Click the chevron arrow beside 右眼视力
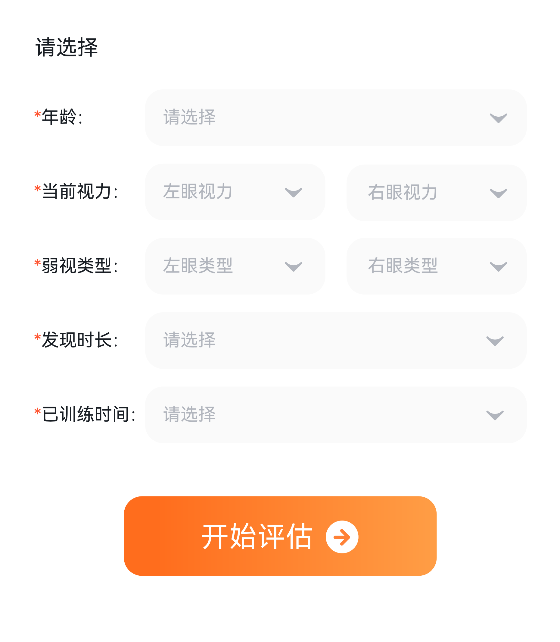Viewport: 560px width, 642px height. [498, 193]
